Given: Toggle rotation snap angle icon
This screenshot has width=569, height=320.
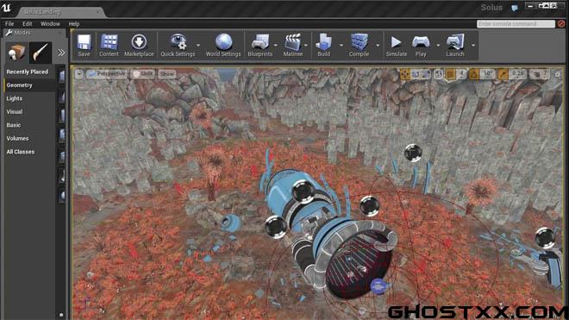Looking at the screenshot, I should coord(473,74).
